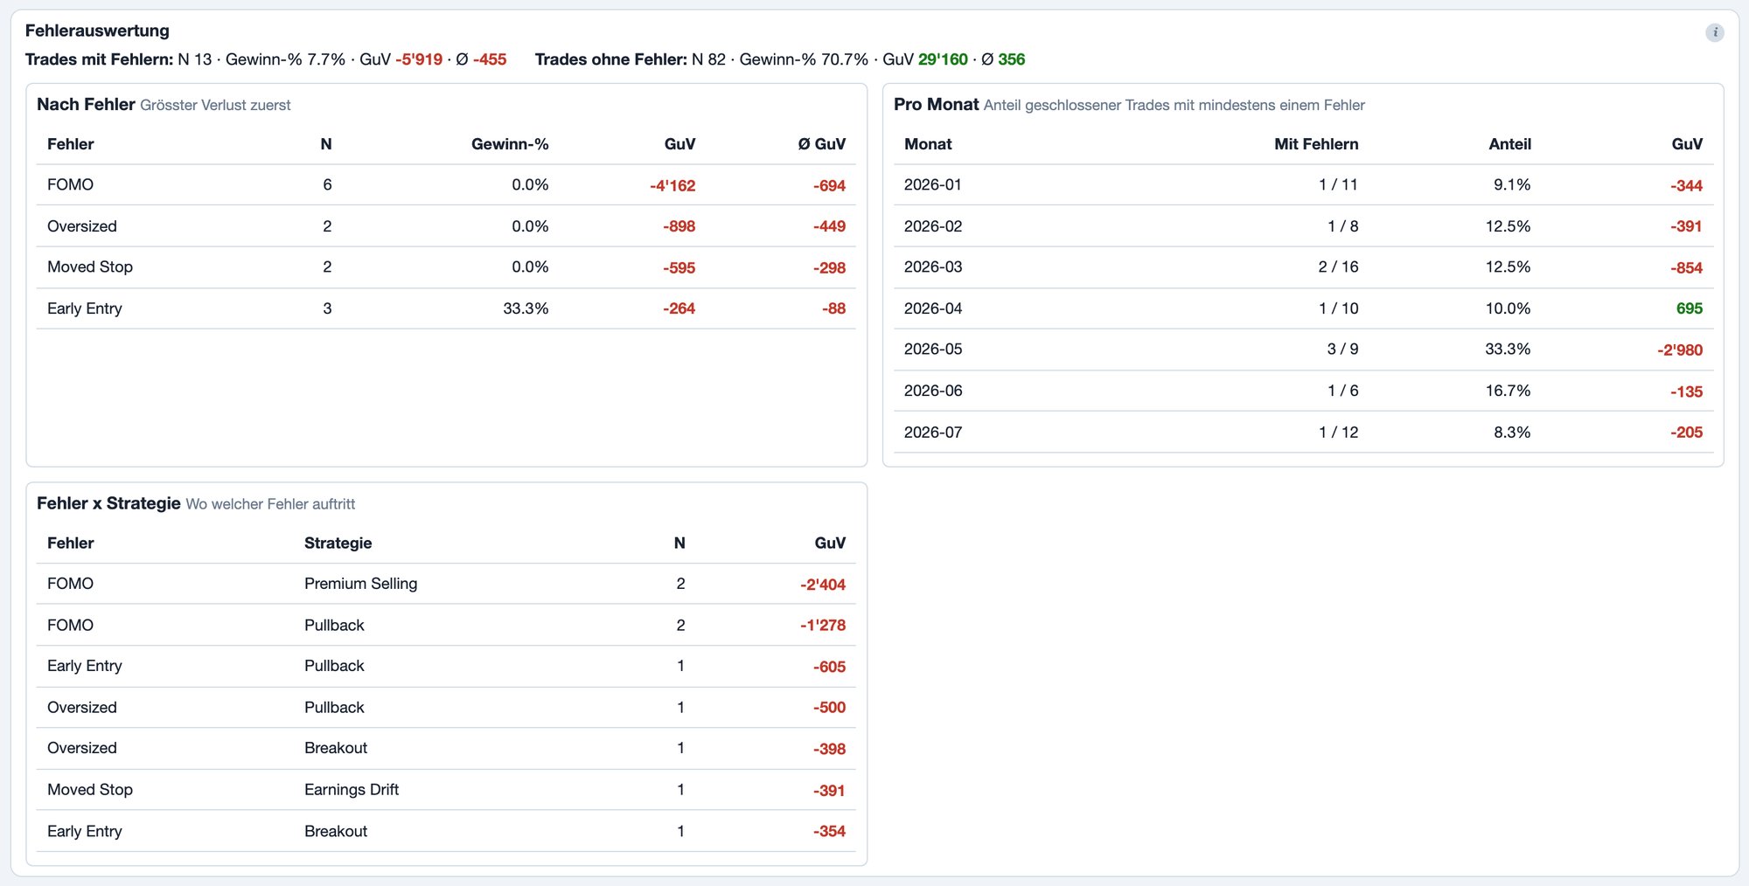The width and height of the screenshot is (1749, 886).
Task: Click the Fehlerauswertung title
Action: pyautogui.click(x=97, y=31)
